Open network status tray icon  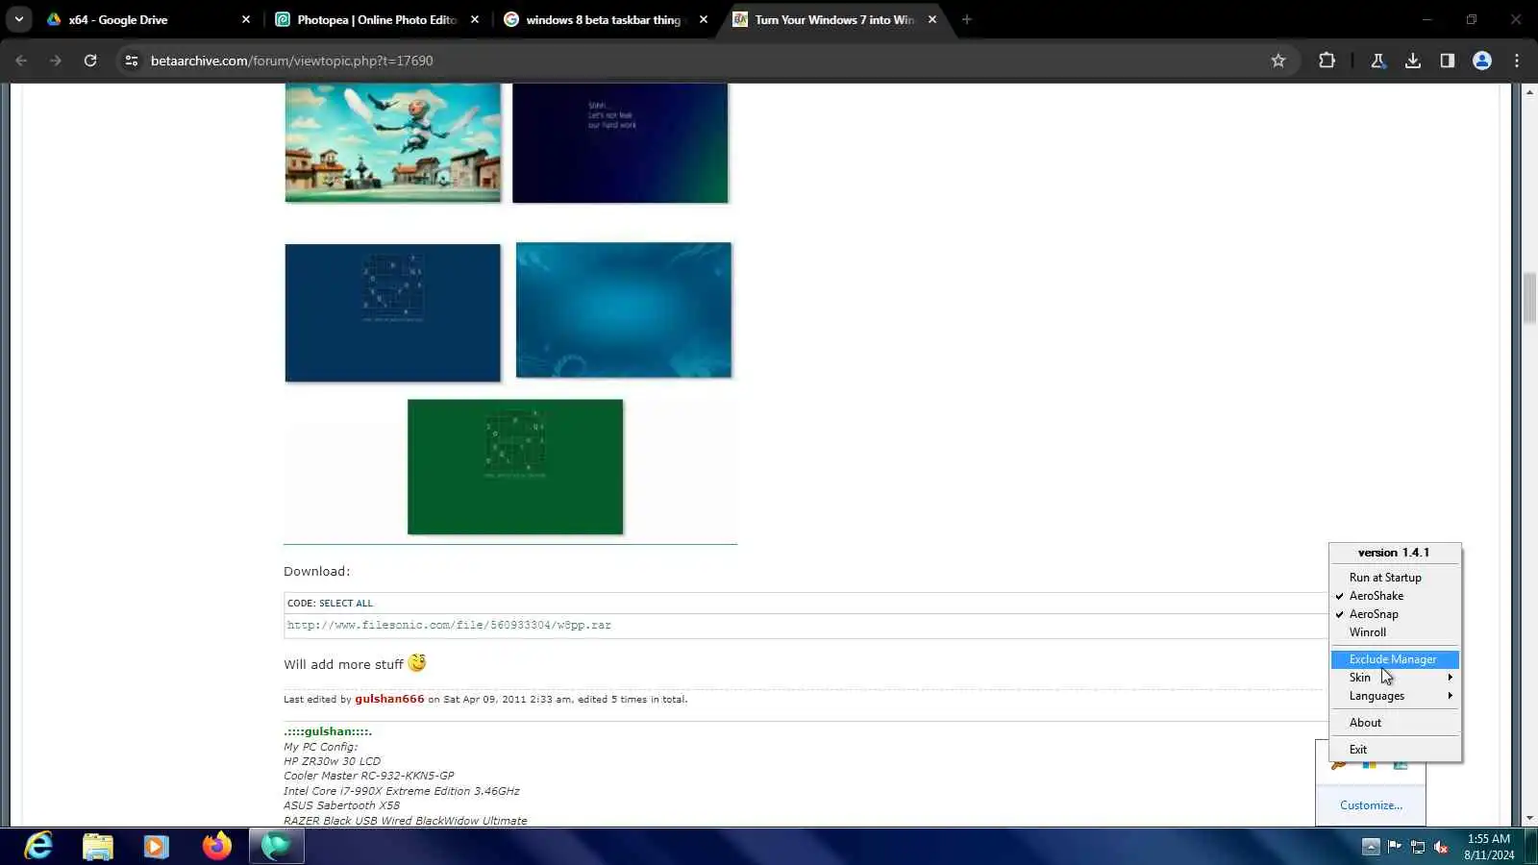click(1417, 847)
